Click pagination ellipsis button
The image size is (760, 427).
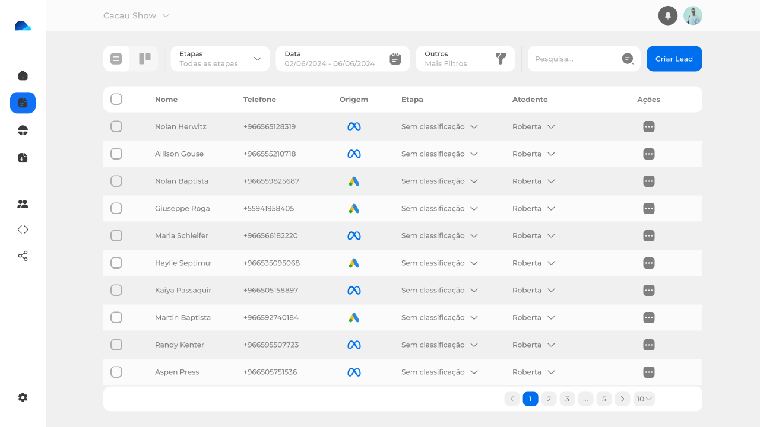click(585, 399)
